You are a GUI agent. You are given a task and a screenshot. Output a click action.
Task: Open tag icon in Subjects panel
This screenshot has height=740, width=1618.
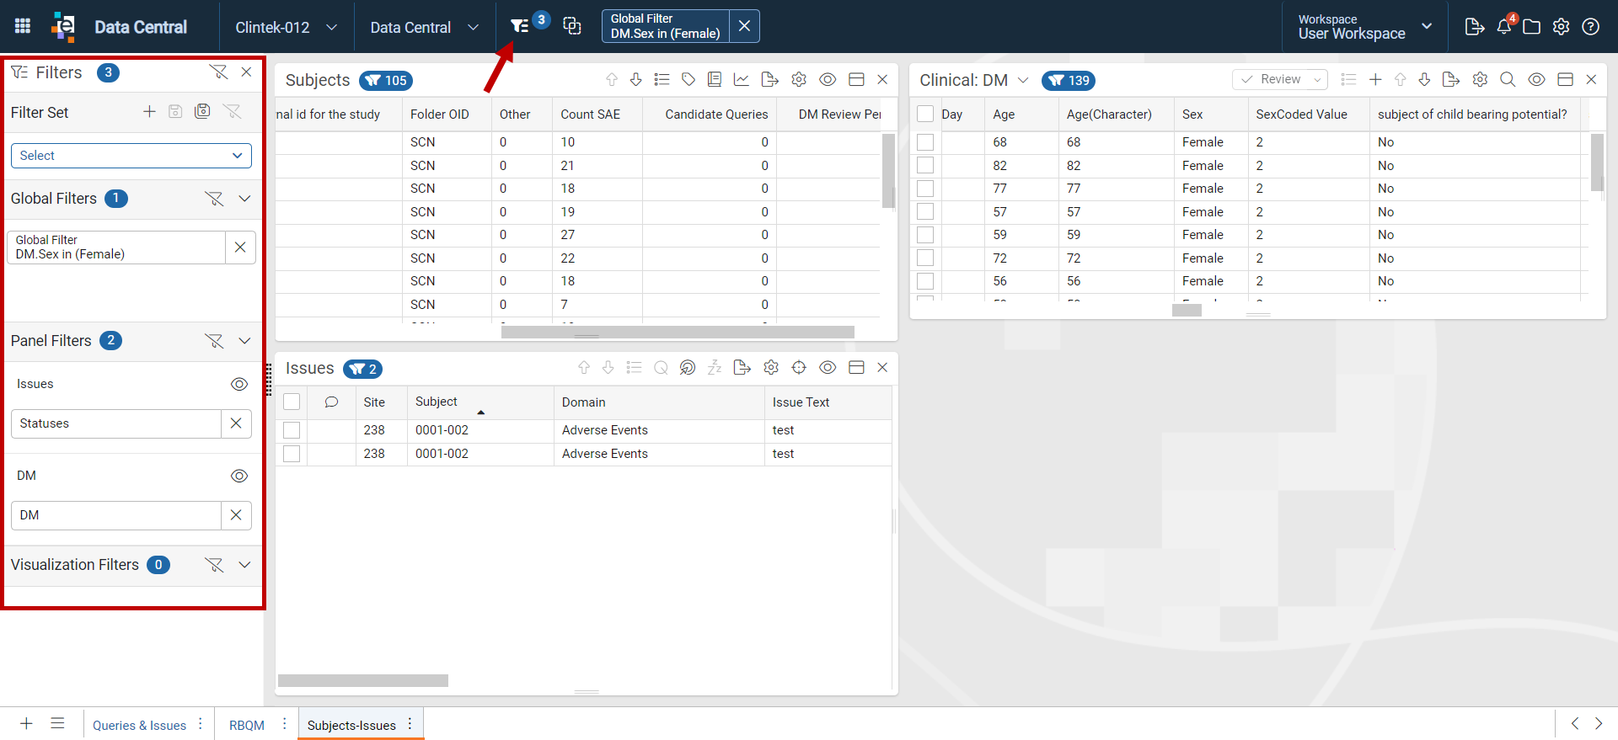click(688, 80)
